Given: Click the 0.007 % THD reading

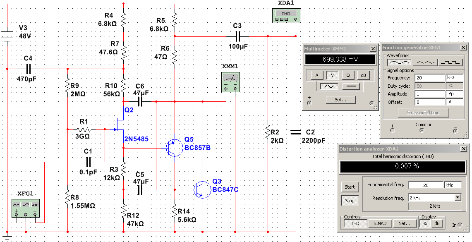Looking at the screenshot, I should point(403,166).
